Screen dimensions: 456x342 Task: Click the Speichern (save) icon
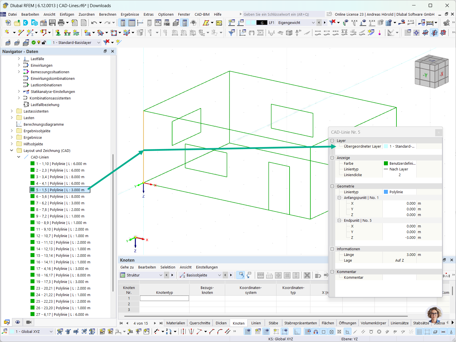coord(53,23)
